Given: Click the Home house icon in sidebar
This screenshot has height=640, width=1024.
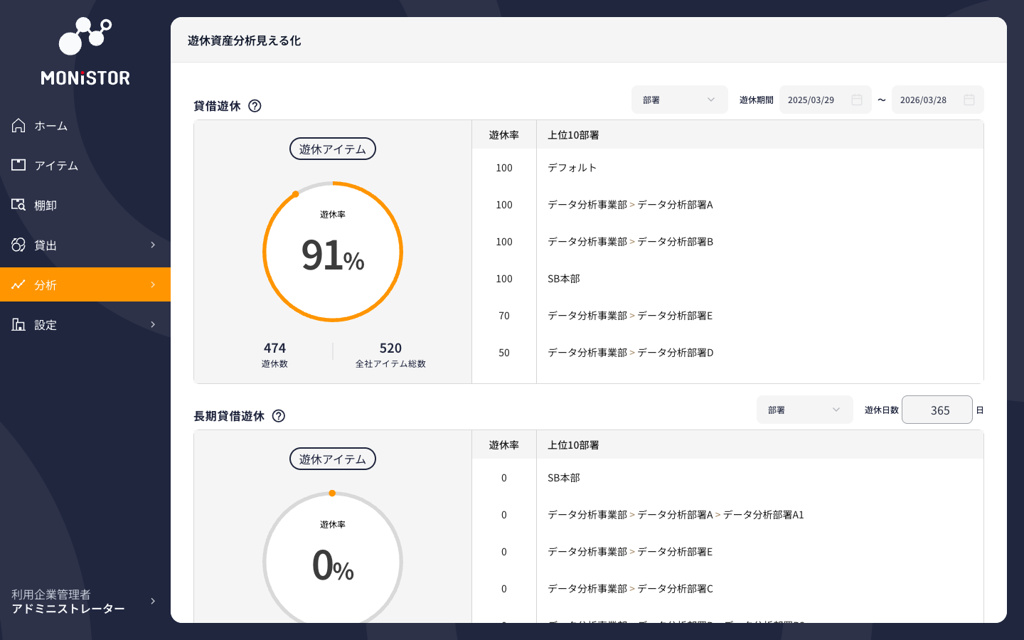Looking at the screenshot, I should pos(18,126).
